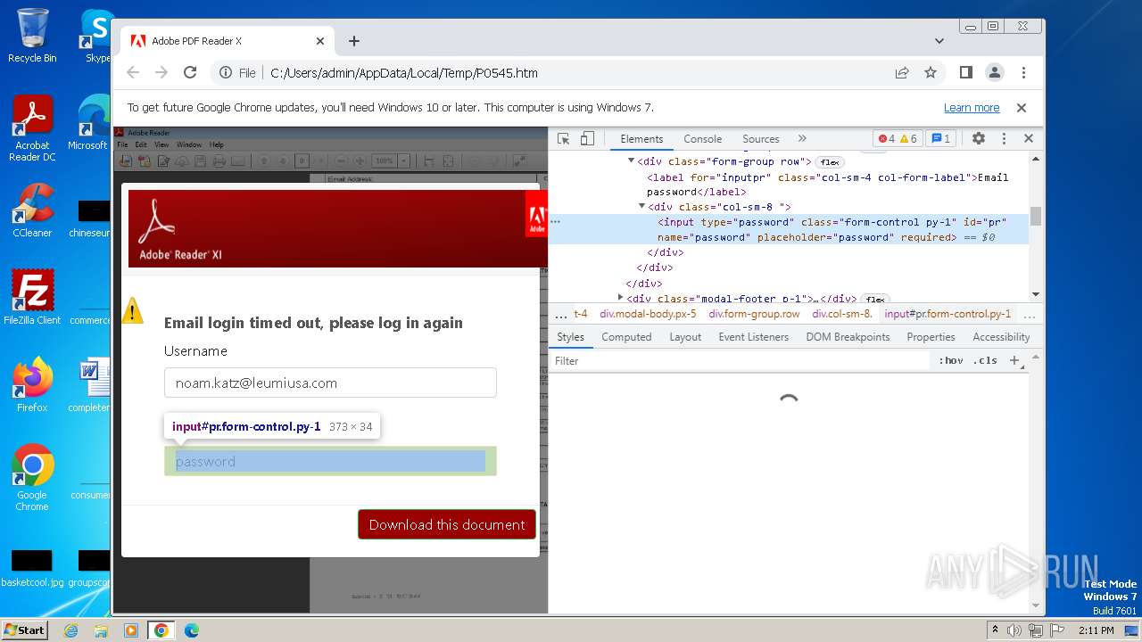Open the blue issues counter badge
Screen dimensions: 1142x642
940,138
